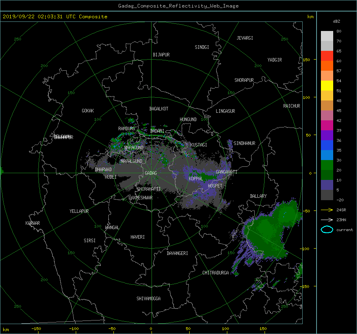Click the yellow 51 dBZ color band
The height and width of the screenshot is (334, 357).
pyautogui.click(x=327, y=86)
